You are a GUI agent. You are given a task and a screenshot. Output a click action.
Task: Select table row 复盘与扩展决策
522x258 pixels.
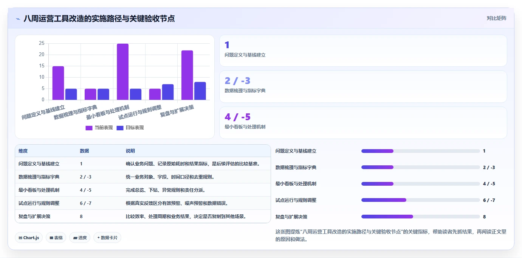[143, 217]
